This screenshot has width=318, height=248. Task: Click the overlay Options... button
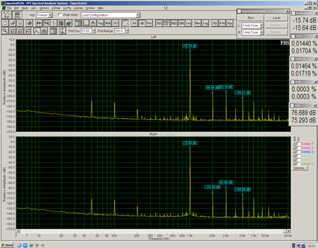pyautogui.click(x=299, y=168)
